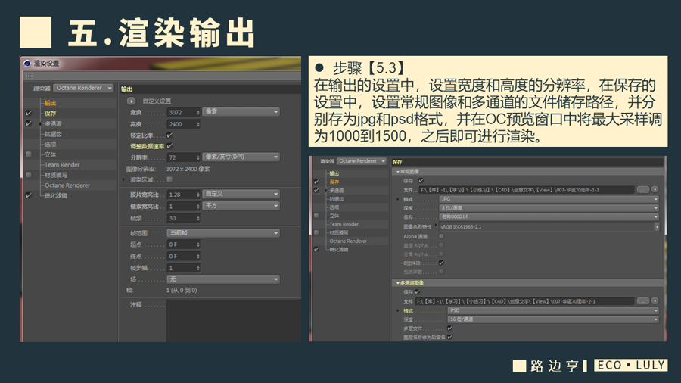Toggle the 8位抖动 checkbox

coord(441,263)
